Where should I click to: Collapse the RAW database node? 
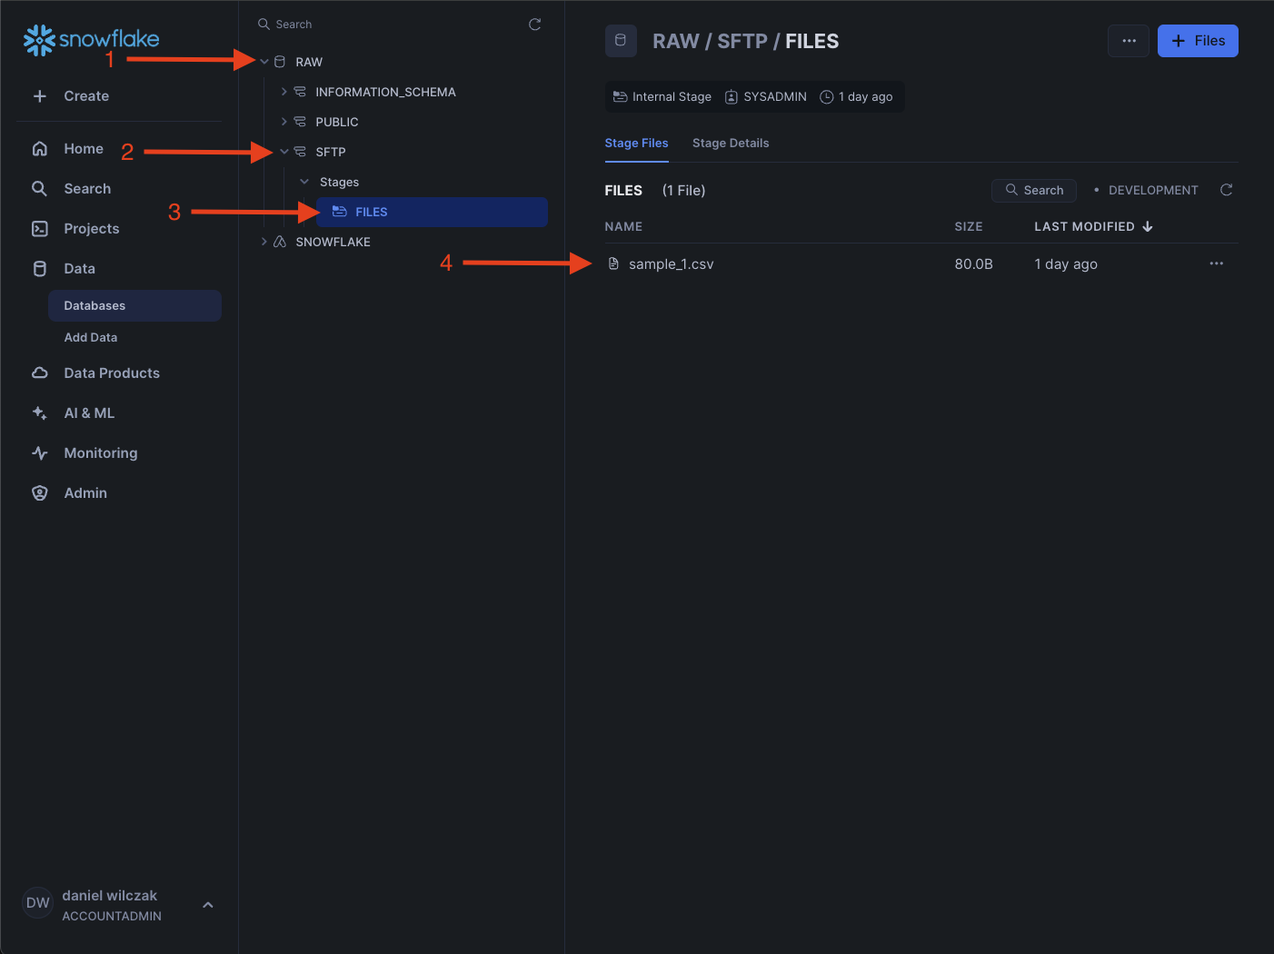264,62
